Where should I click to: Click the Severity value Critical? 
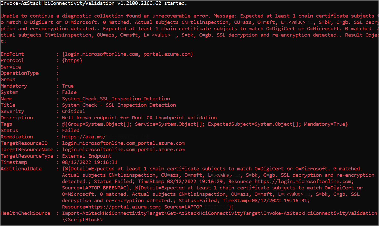coord(74,111)
